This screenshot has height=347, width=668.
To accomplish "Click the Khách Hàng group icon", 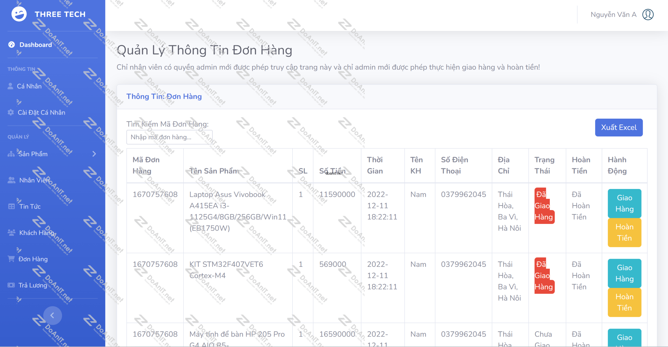I will pos(11,233).
